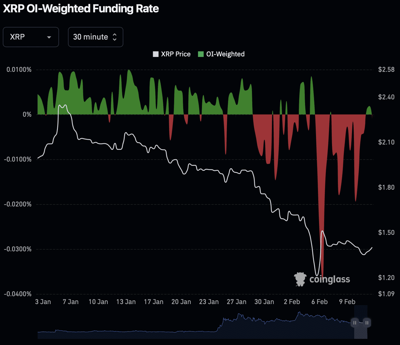Open the 30 minute interval selector

tap(96, 37)
